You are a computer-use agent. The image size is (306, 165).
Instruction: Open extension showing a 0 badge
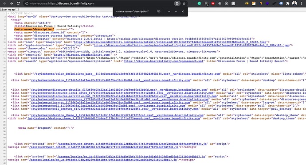click(206, 4)
